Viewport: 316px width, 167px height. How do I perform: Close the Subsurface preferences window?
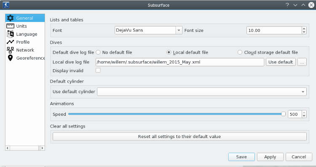coord(311,5)
